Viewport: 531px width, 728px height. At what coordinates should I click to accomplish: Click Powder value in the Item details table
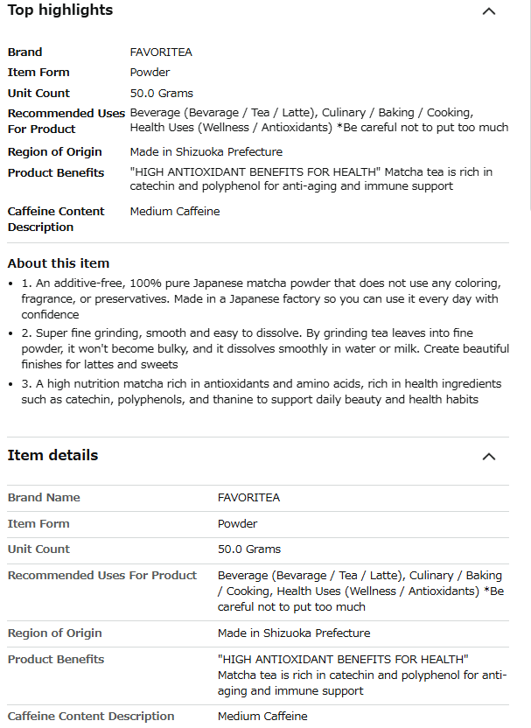pyautogui.click(x=238, y=524)
